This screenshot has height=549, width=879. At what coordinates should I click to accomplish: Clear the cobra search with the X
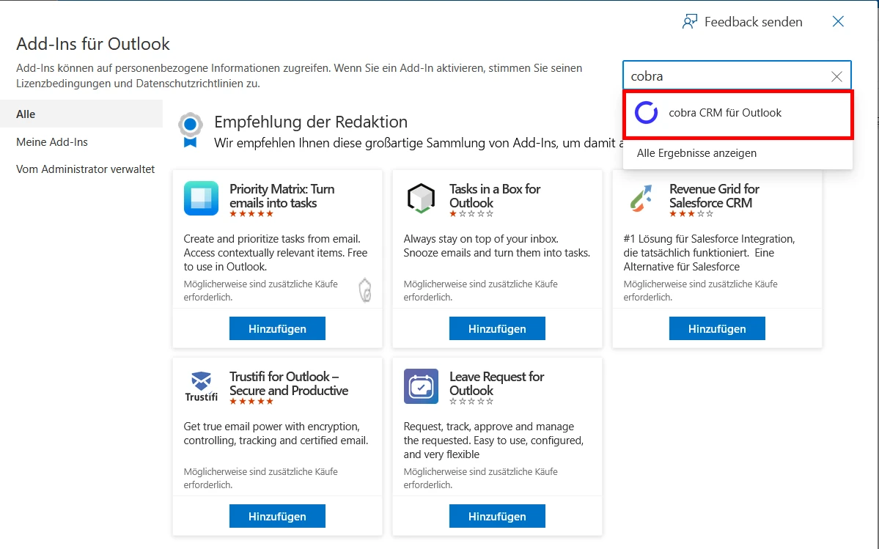click(x=836, y=75)
